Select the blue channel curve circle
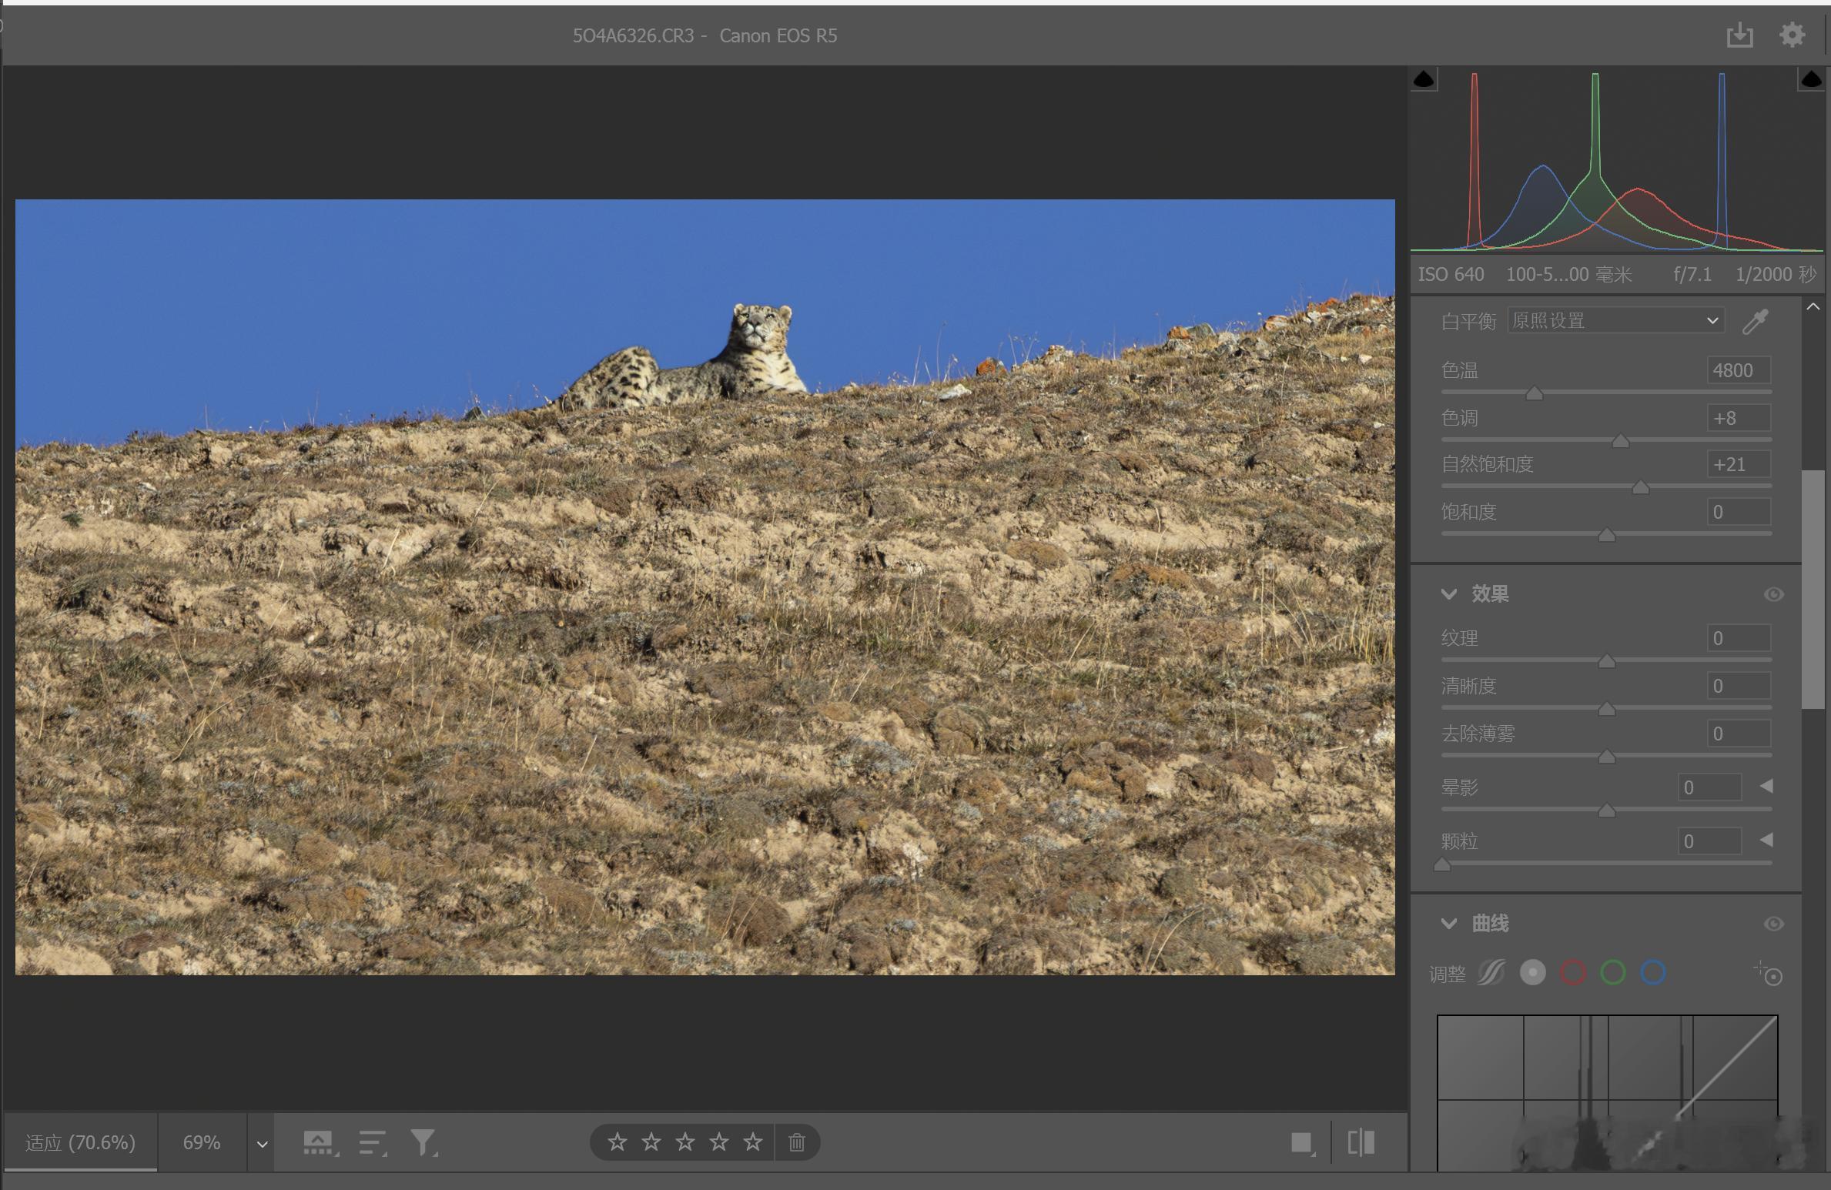The width and height of the screenshot is (1831, 1190). [1652, 973]
